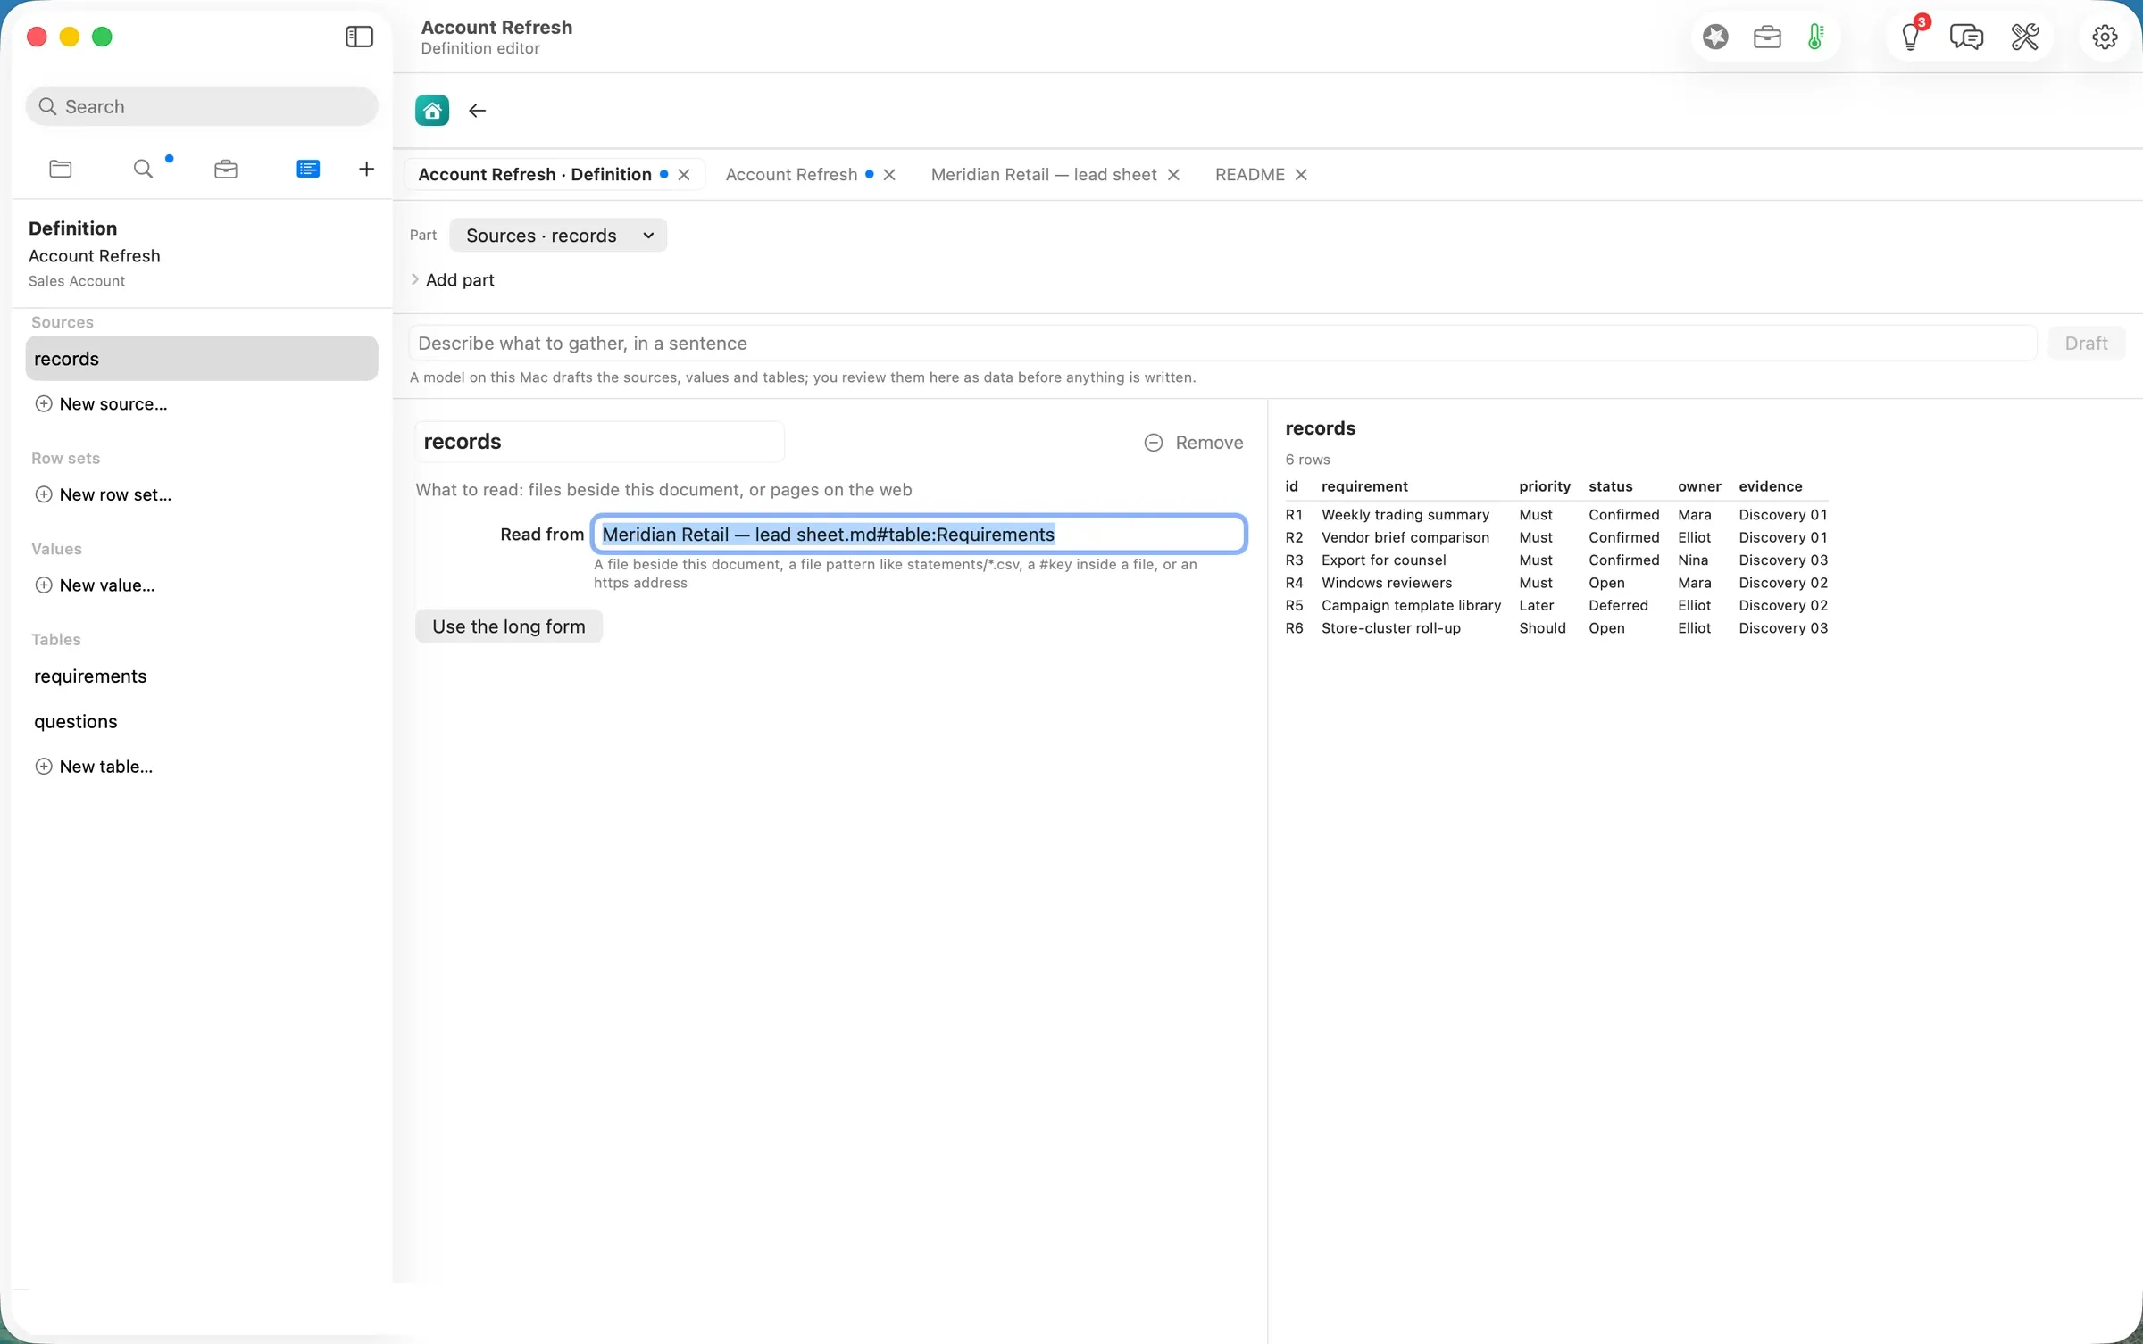Add a New value...
Image resolution: width=2143 pixels, height=1344 pixels.
tap(95, 585)
